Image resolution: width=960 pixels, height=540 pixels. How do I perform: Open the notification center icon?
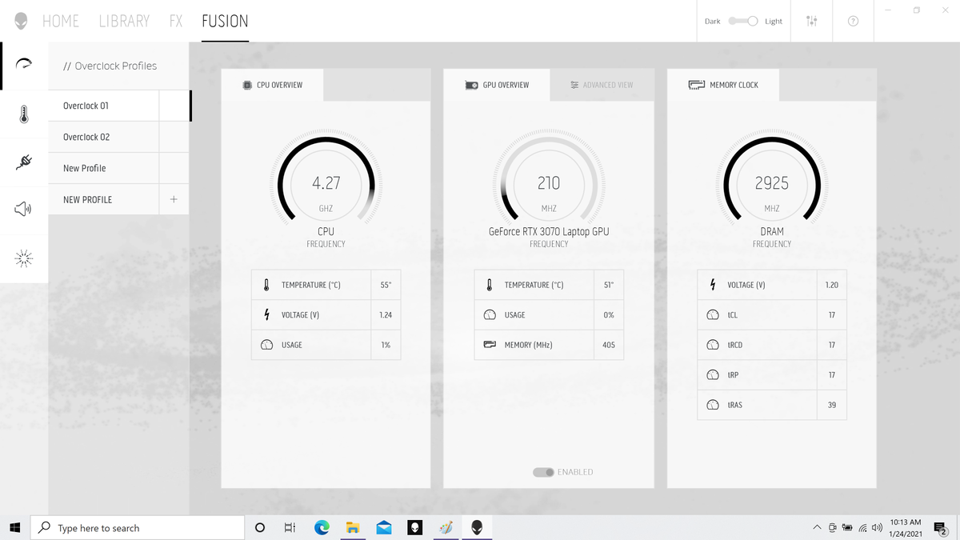click(x=941, y=528)
